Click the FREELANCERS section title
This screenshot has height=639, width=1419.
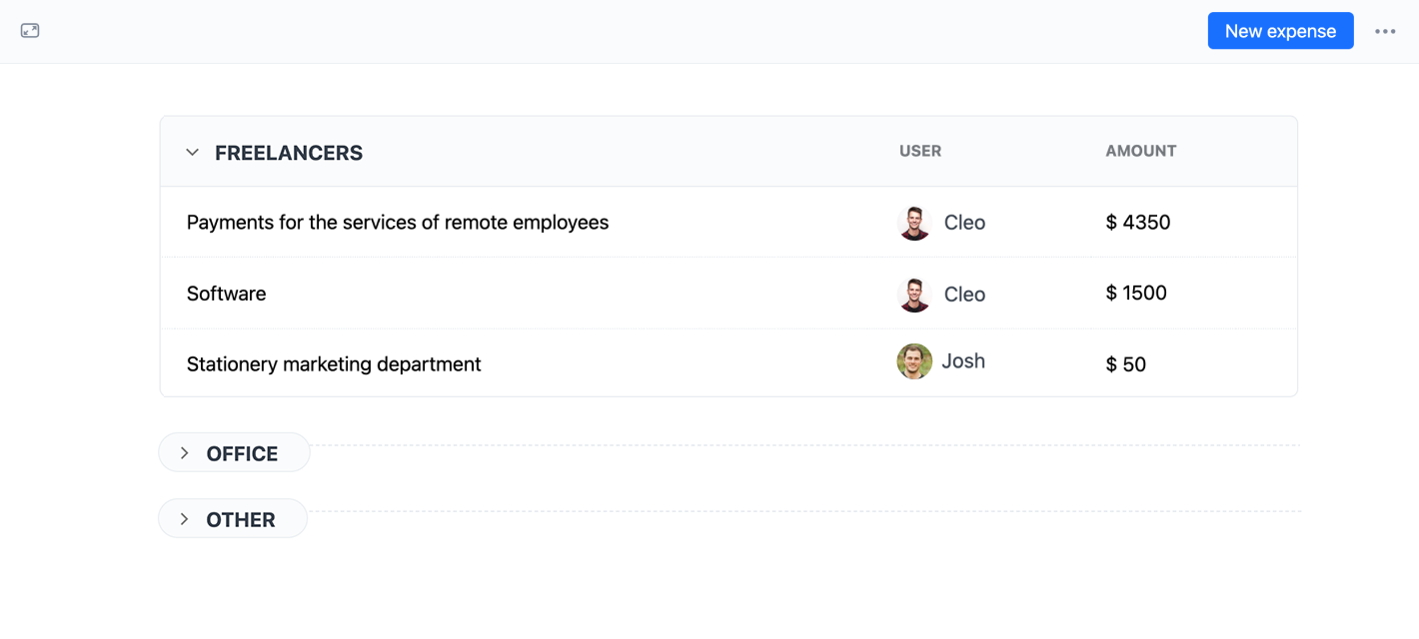click(289, 153)
